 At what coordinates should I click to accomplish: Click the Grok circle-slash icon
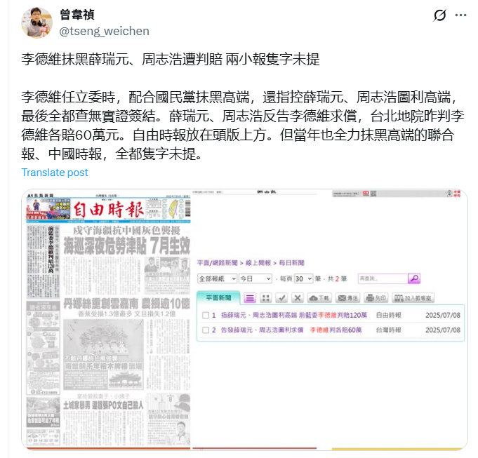(439, 15)
